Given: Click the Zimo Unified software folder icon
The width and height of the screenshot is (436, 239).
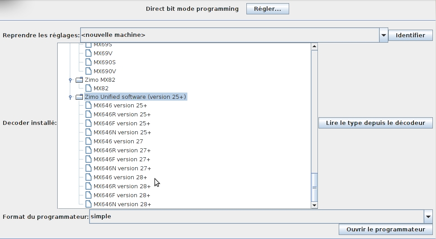Looking at the screenshot, I should (x=79, y=97).
